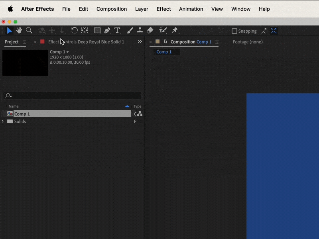This screenshot has width=319, height=239.
Task: Select the Pan Behind anchor point tool
Action: (85, 31)
